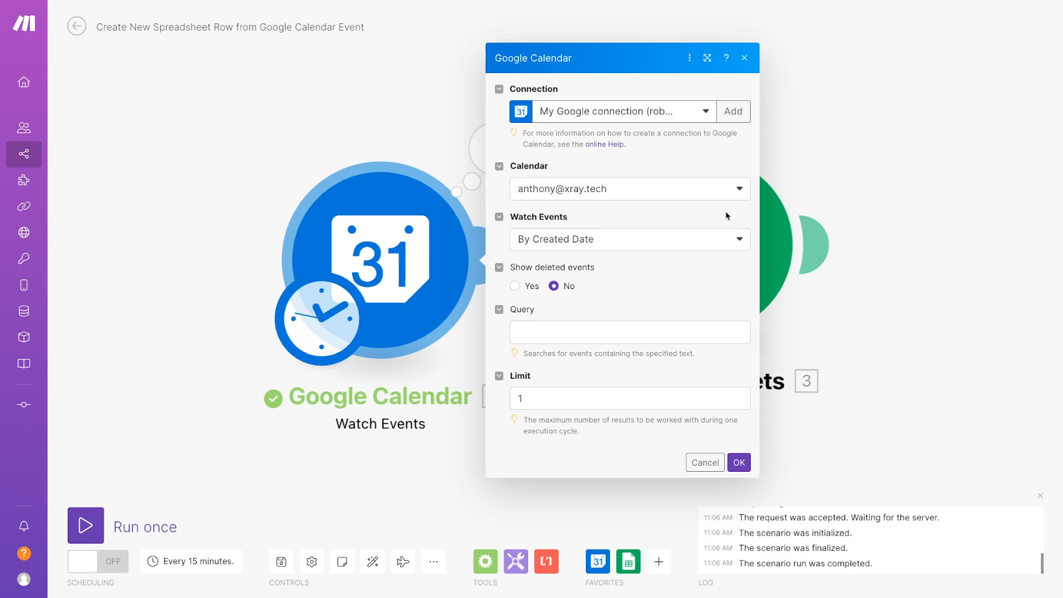Open the Connections link icon in sidebar
The width and height of the screenshot is (1063, 598).
coord(24,207)
